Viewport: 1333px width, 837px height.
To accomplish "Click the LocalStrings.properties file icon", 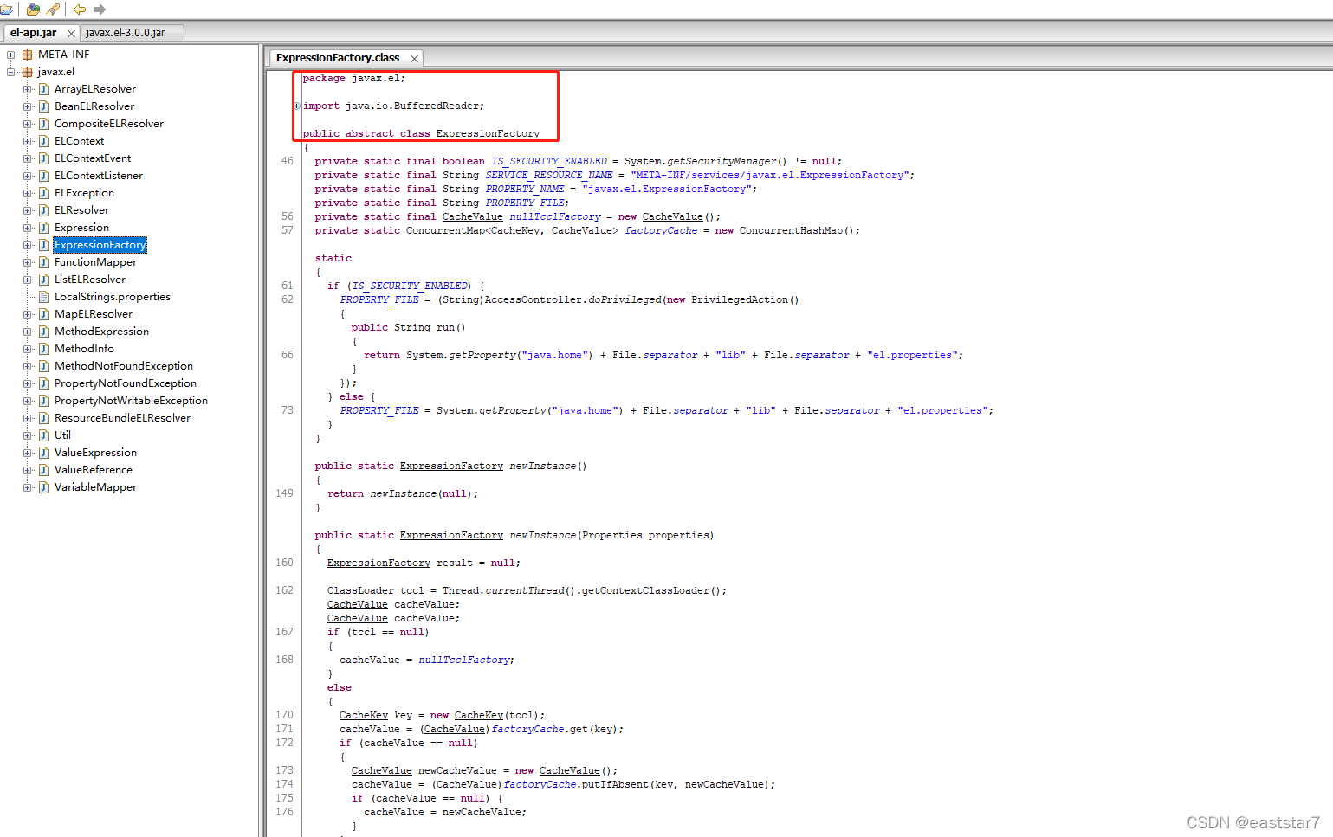I will point(43,297).
